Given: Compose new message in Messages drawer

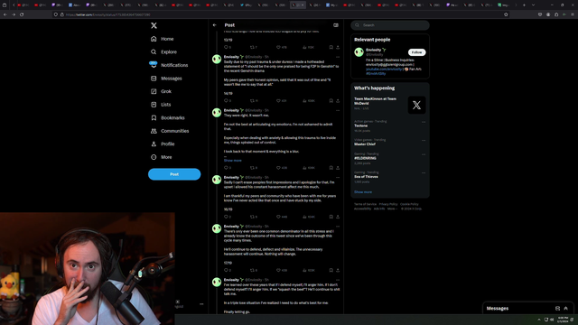Looking at the screenshot, I should click(x=557, y=309).
